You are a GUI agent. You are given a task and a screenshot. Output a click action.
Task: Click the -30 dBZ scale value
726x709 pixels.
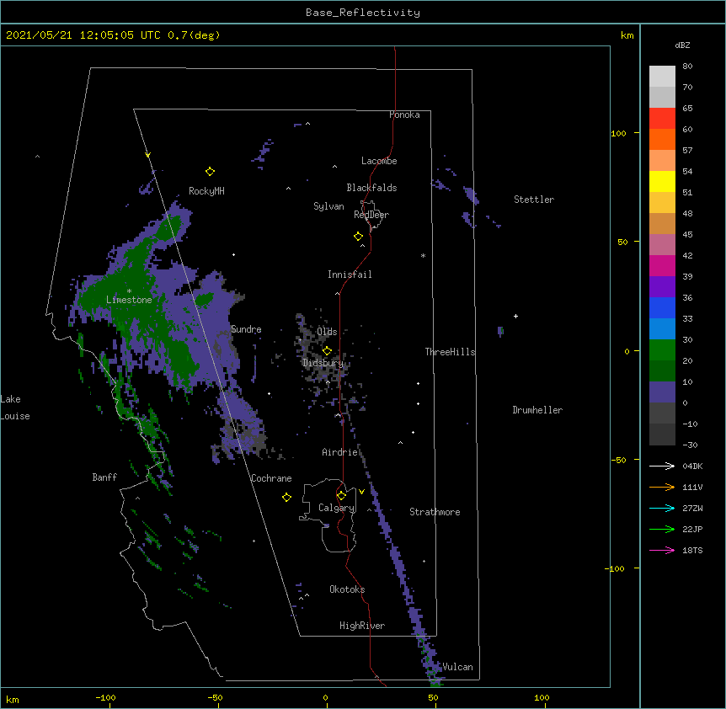click(x=690, y=445)
